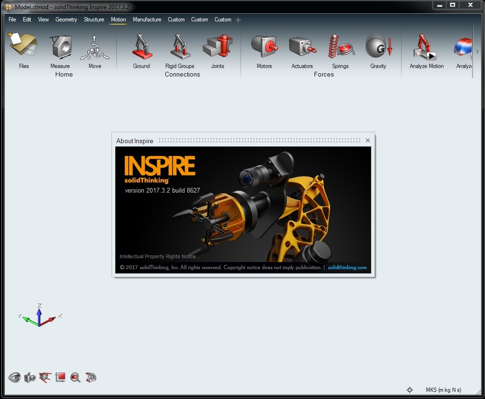Switch to the Geometry ribbon tab
Viewport: 485px width, 399px height.
(x=66, y=19)
